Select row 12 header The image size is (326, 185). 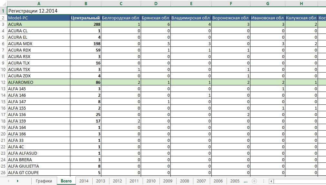3,82
